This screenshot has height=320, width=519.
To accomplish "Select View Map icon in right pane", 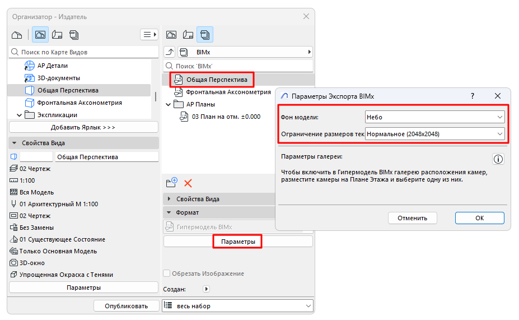I will [x=171, y=35].
